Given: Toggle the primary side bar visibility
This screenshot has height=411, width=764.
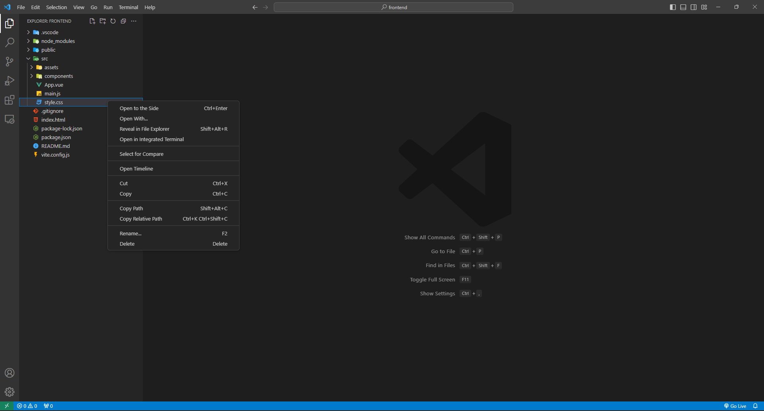Looking at the screenshot, I should click(673, 7).
